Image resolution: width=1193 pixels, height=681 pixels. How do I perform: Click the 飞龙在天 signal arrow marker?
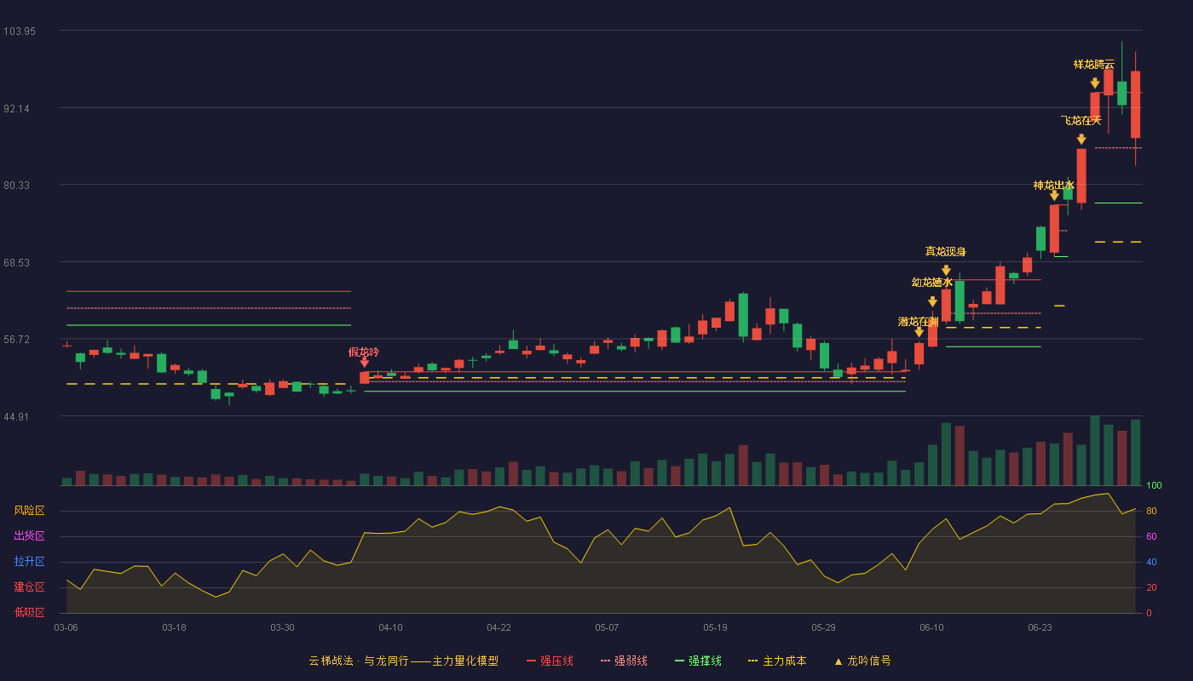pos(1081,139)
